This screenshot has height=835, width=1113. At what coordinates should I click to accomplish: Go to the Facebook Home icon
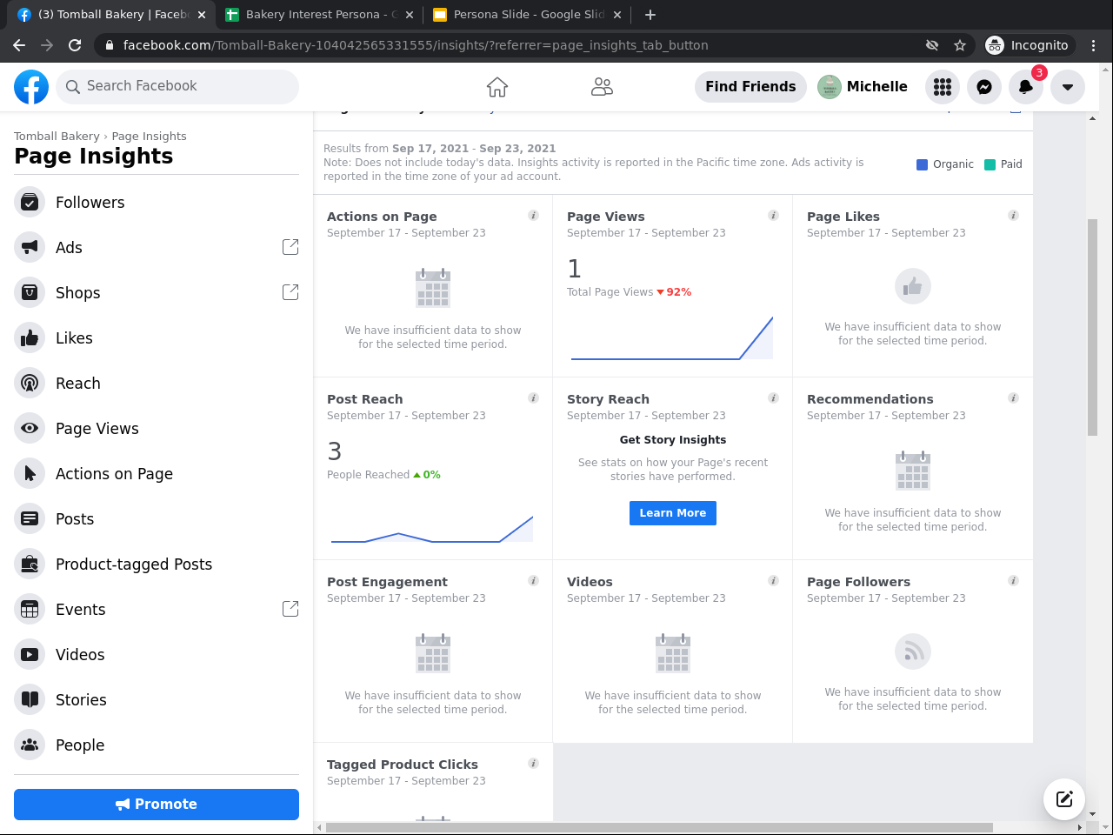coord(497,87)
